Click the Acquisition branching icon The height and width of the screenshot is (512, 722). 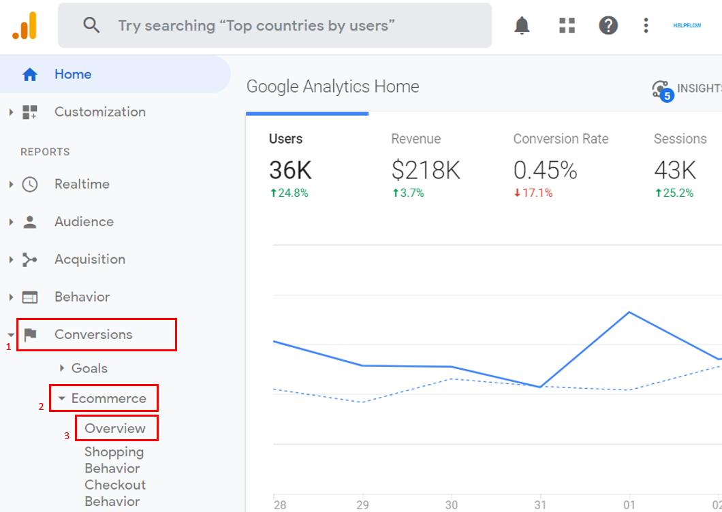(x=30, y=259)
